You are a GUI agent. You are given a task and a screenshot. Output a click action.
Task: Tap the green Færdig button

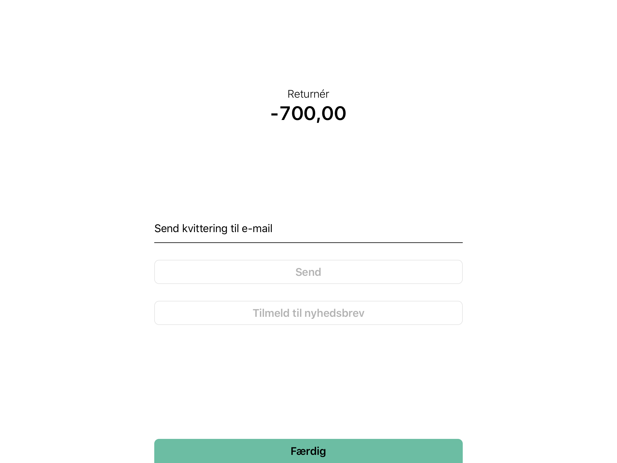[308, 451]
